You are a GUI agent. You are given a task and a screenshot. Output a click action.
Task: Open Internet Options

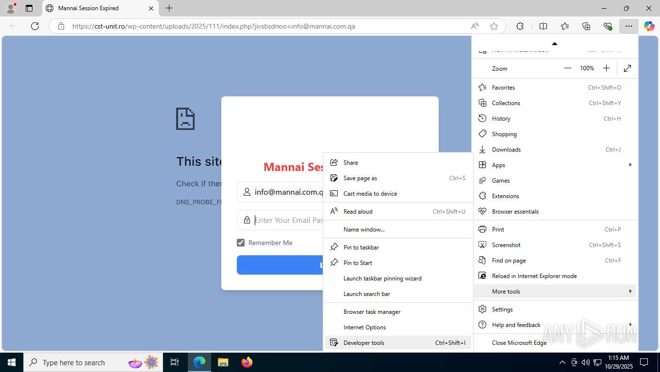398,327
